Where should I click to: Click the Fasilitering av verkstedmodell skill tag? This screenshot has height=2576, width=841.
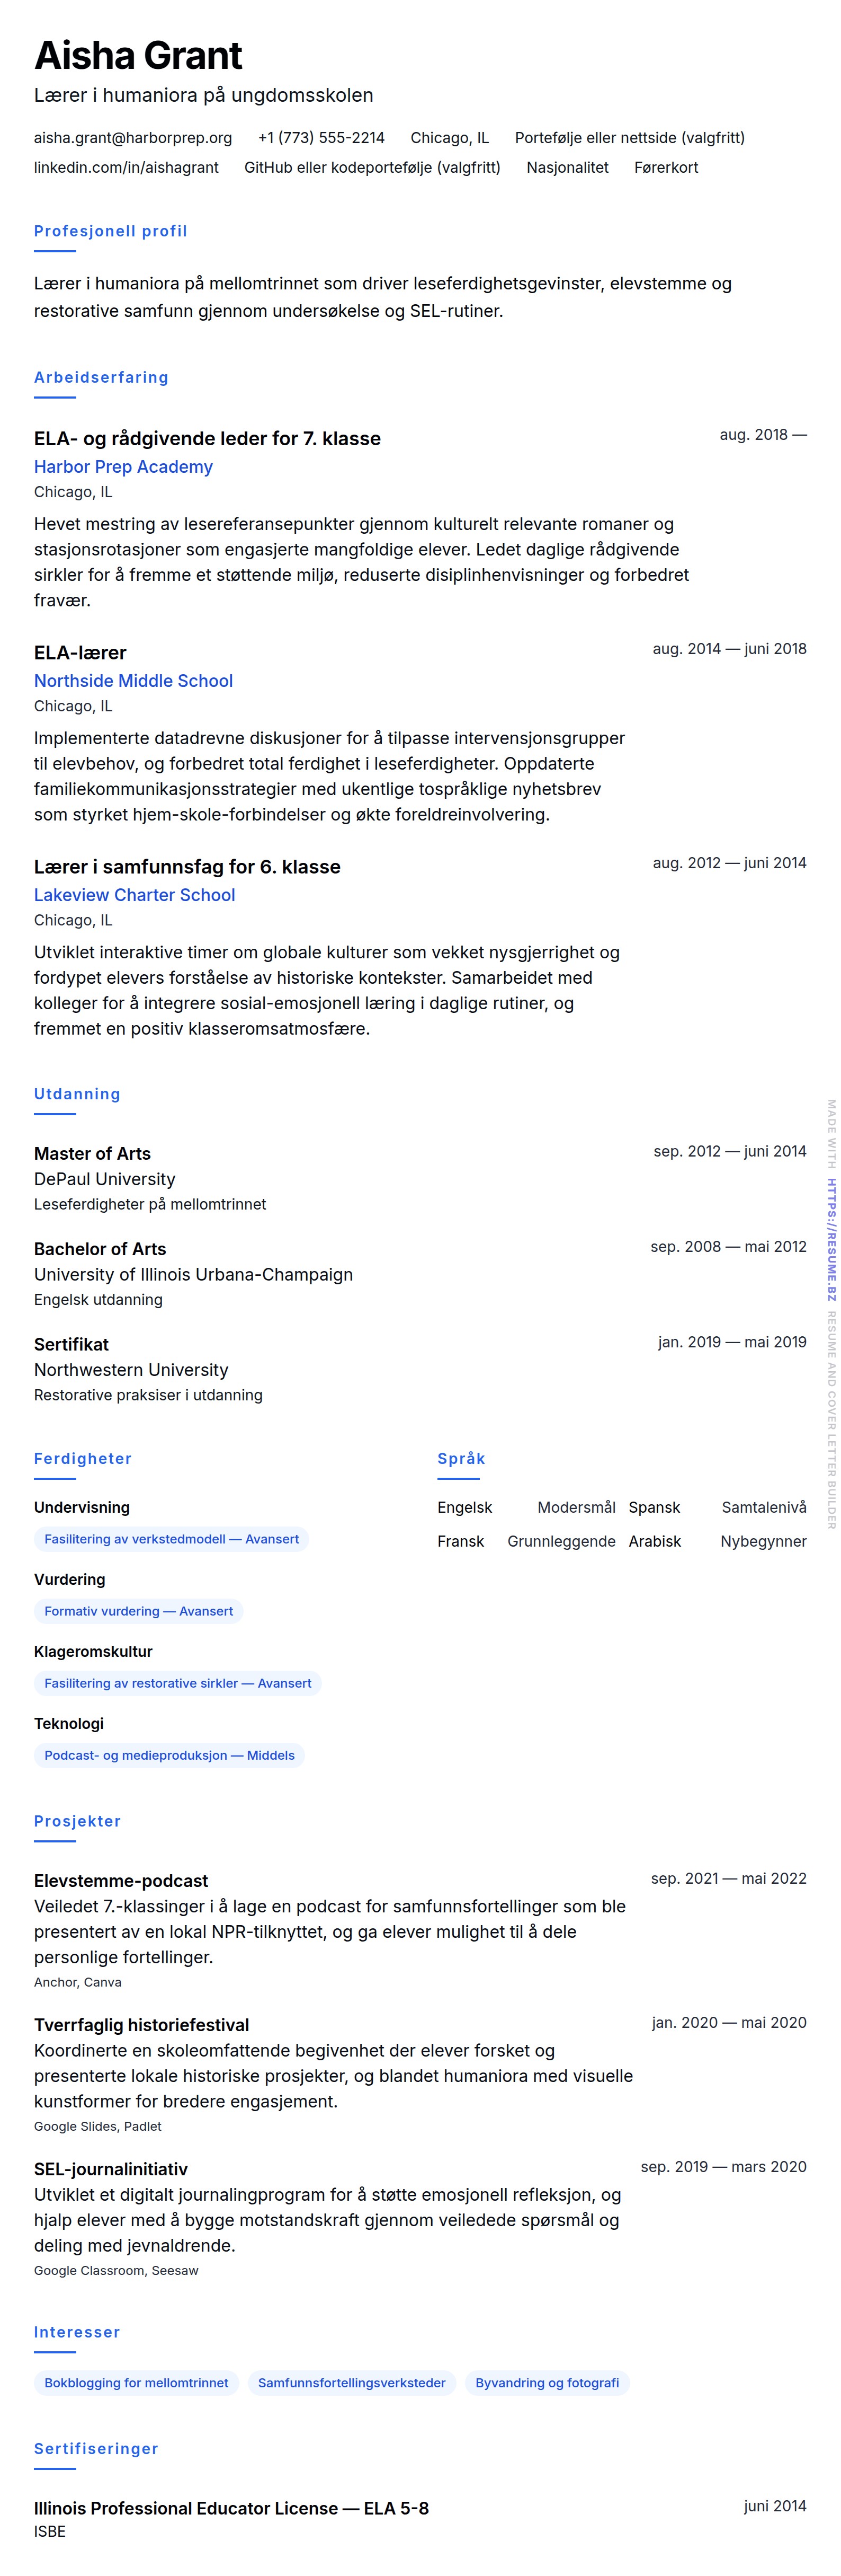pyautogui.click(x=171, y=1539)
